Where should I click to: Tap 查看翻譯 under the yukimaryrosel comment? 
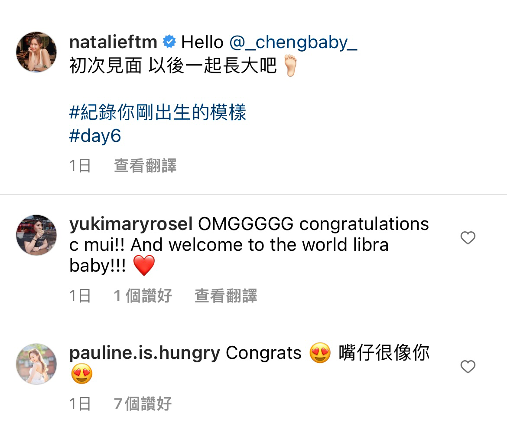tap(226, 296)
